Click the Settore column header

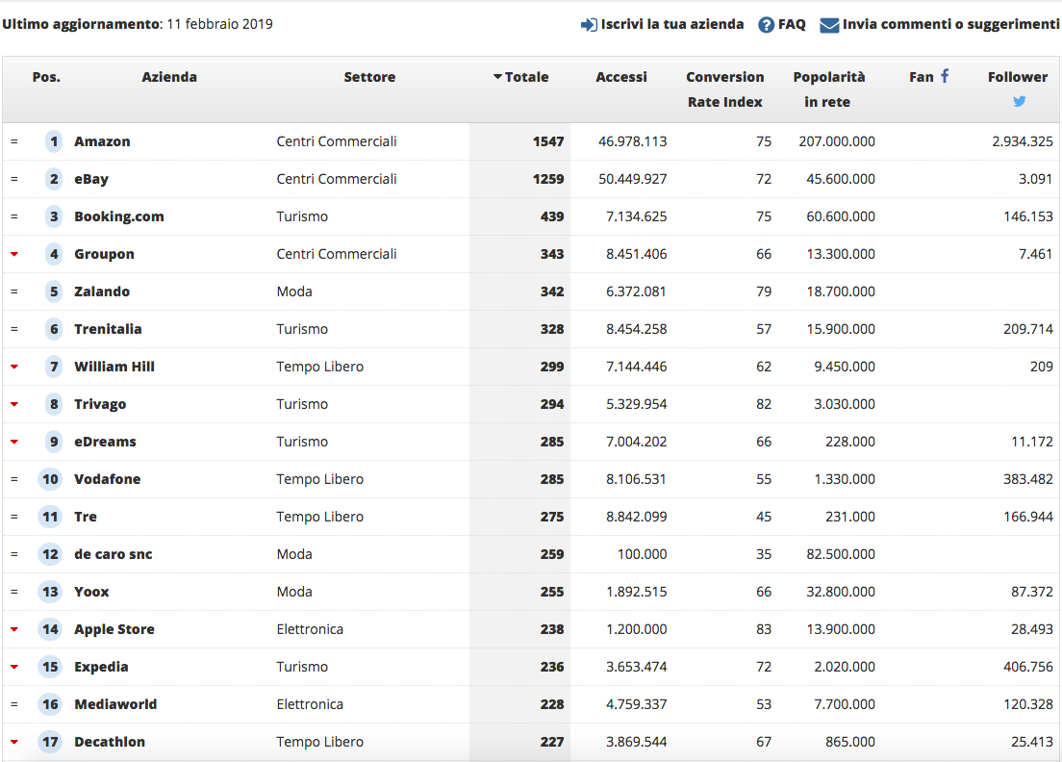pos(369,77)
